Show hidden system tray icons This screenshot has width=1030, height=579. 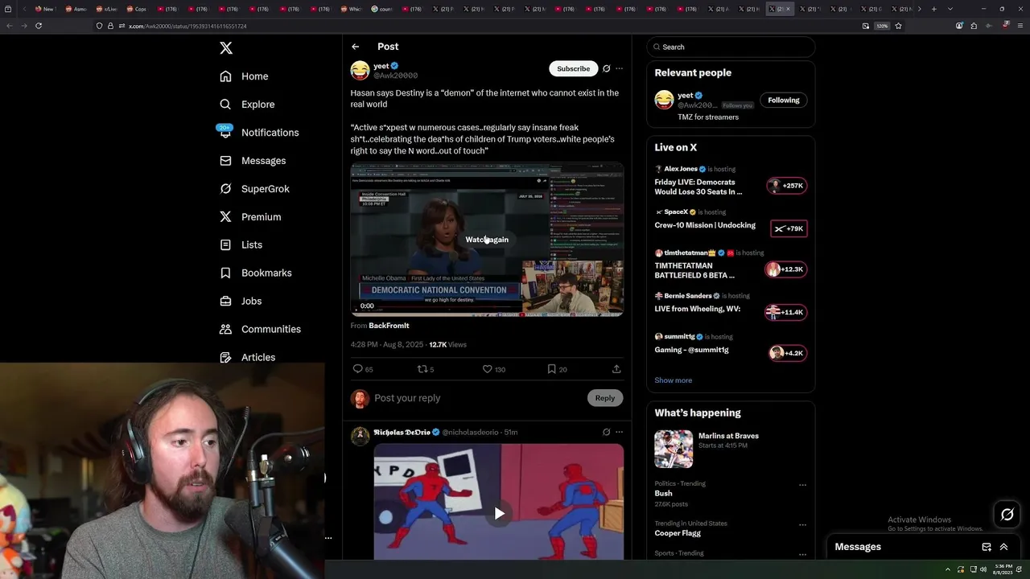pyautogui.click(x=947, y=569)
